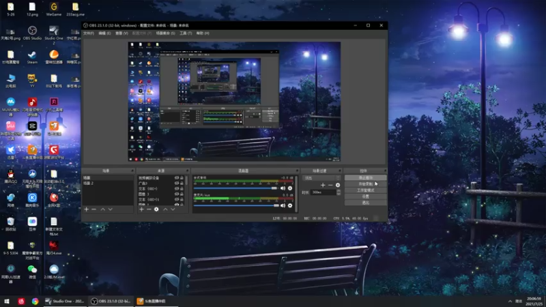Open Studio One 2 desktop shortcut
546x307 pixels.
pyautogui.click(x=54, y=35)
